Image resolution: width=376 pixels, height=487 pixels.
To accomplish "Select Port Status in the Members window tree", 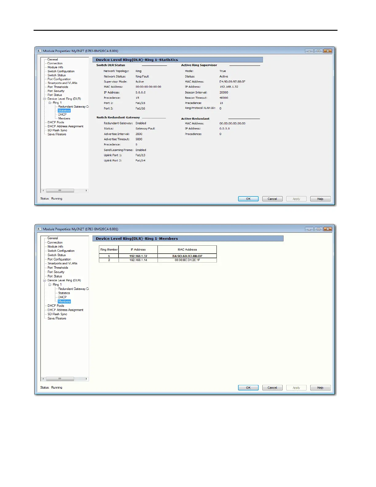I will [55, 276].
